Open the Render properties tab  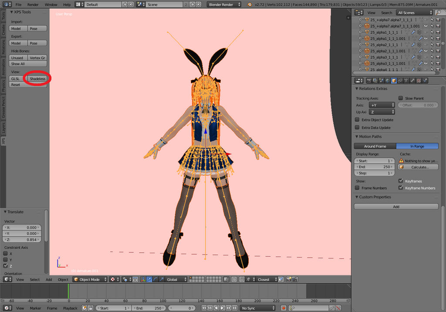coord(369,81)
